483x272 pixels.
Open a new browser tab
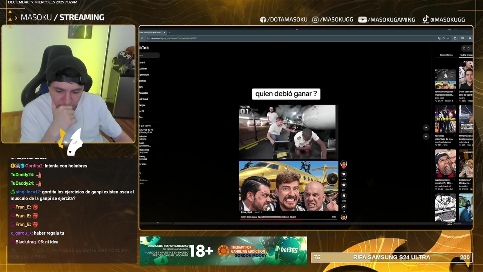(x=169, y=32)
